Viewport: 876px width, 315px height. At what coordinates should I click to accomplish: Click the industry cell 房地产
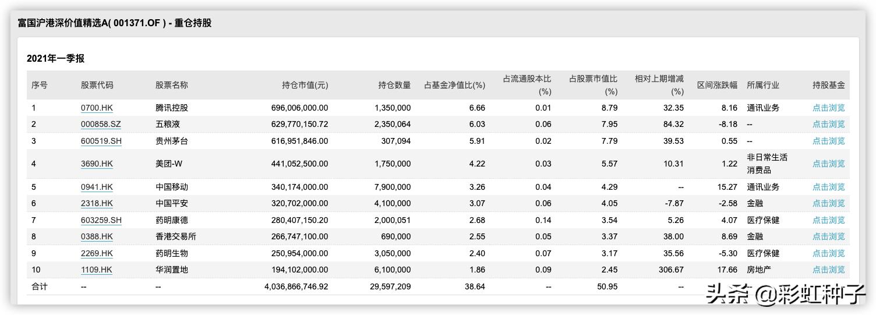(x=759, y=270)
